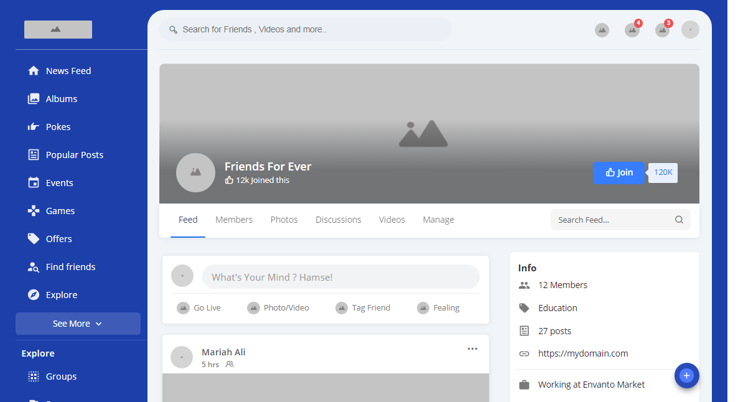The height and width of the screenshot is (402, 738).
Task: Open the Explore compass icon
Action: click(x=34, y=295)
